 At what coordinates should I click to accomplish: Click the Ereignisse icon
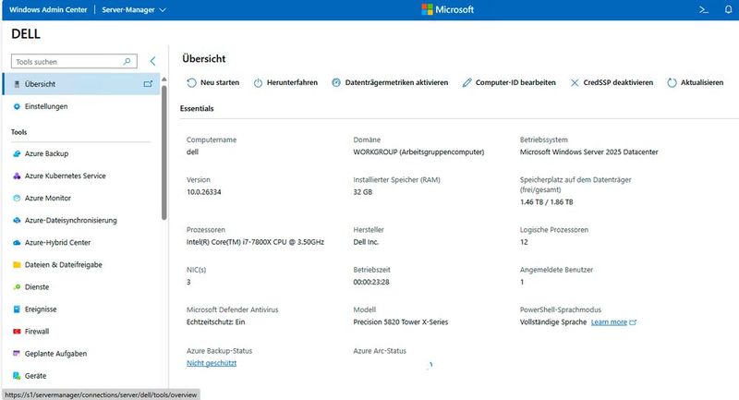pyautogui.click(x=17, y=309)
